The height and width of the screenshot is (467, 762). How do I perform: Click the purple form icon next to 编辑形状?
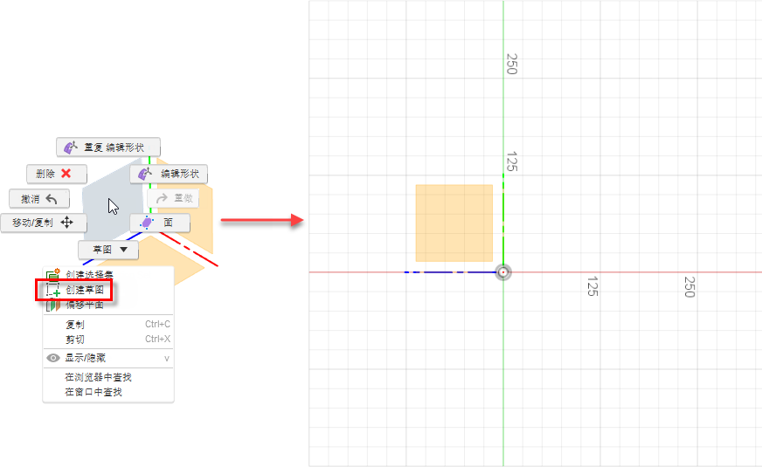point(145,174)
